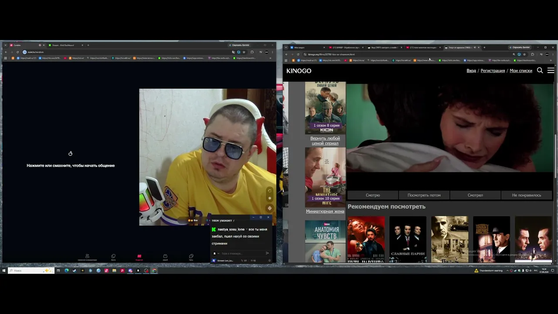Open the Windows Start button
The width and height of the screenshot is (558, 314).
point(3,270)
